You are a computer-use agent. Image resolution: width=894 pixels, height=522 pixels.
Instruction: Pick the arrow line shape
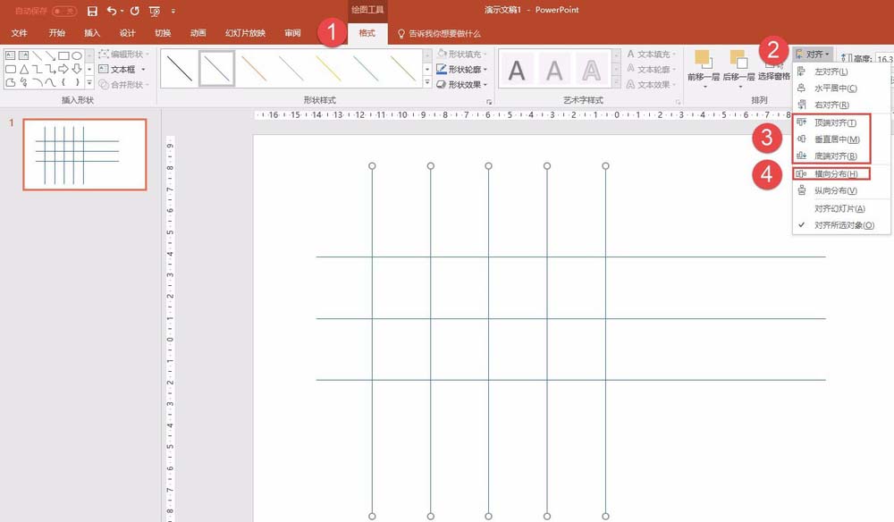pyautogui.click(x=50, y=55)
